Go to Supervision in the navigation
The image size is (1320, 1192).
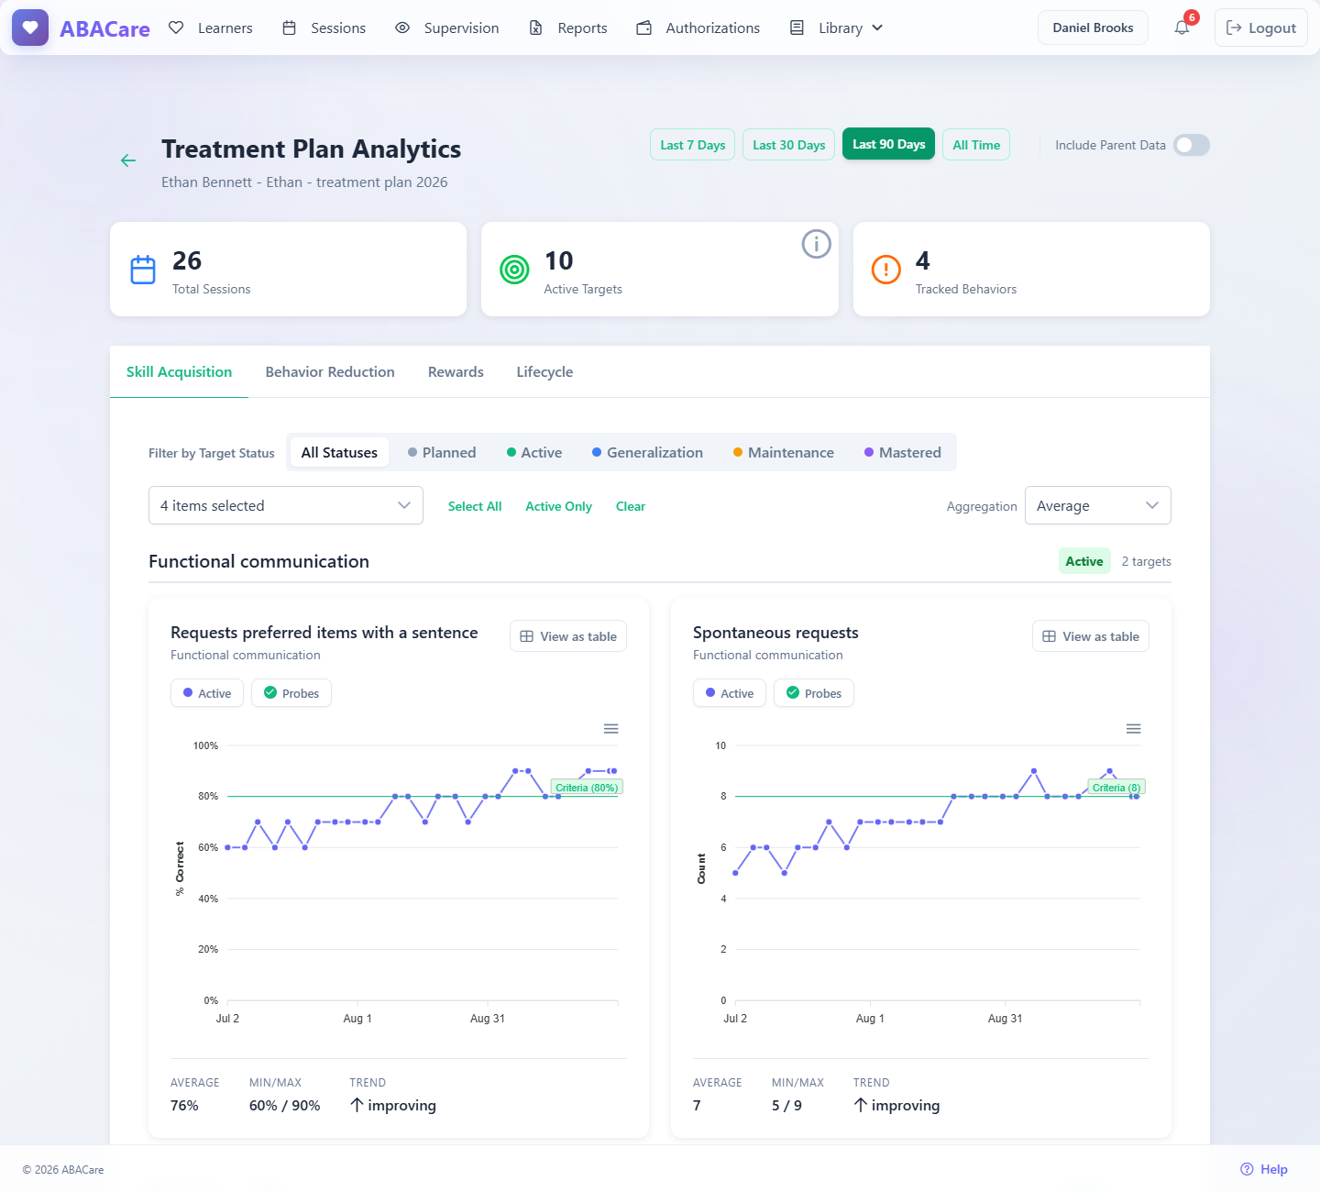coord(446,28)
